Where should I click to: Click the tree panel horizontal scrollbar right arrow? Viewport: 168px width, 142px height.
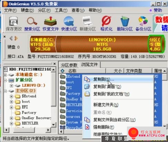[48, 130]
